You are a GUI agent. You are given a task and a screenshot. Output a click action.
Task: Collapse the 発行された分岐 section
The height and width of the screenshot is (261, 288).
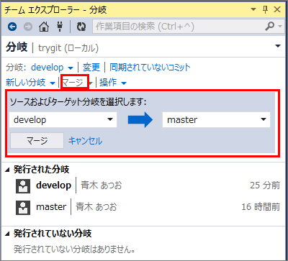tap(8, 170)
